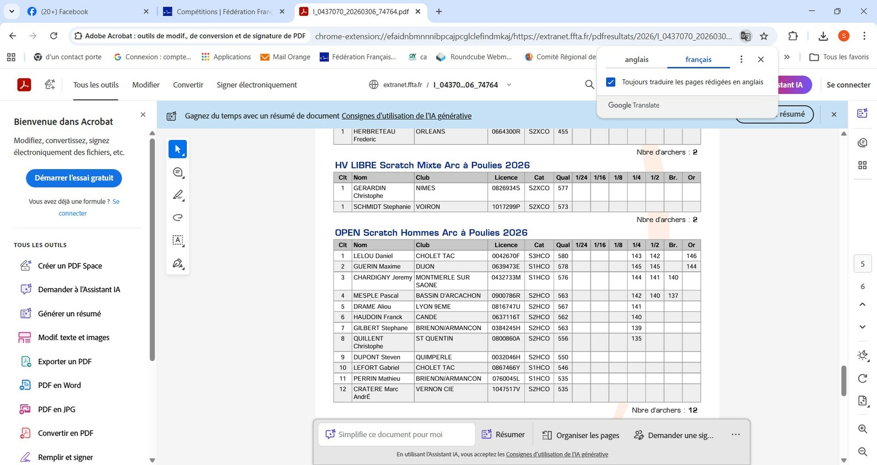This screenshot has height=465, width=877.
Task: Toggle dark mode display icon
Action: pyautogui.click(x=862, y=356)
